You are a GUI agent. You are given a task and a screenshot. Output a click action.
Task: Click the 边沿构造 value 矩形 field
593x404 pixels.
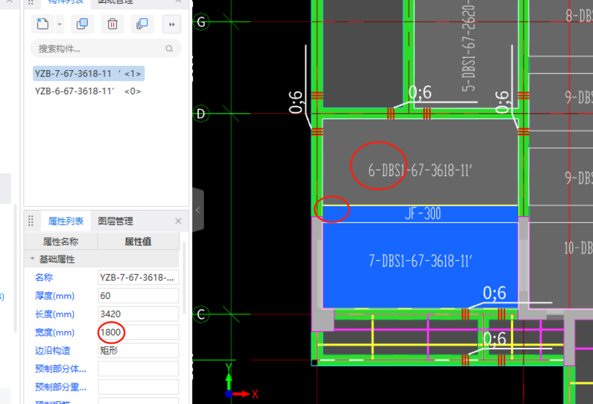pyautogui.click(x=138, y=350)
